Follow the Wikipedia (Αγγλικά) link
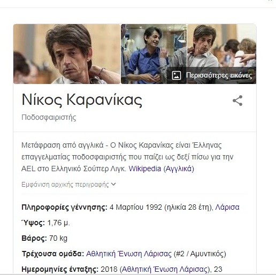Screen dimensions: 276x275 click(x=161, y=169)
